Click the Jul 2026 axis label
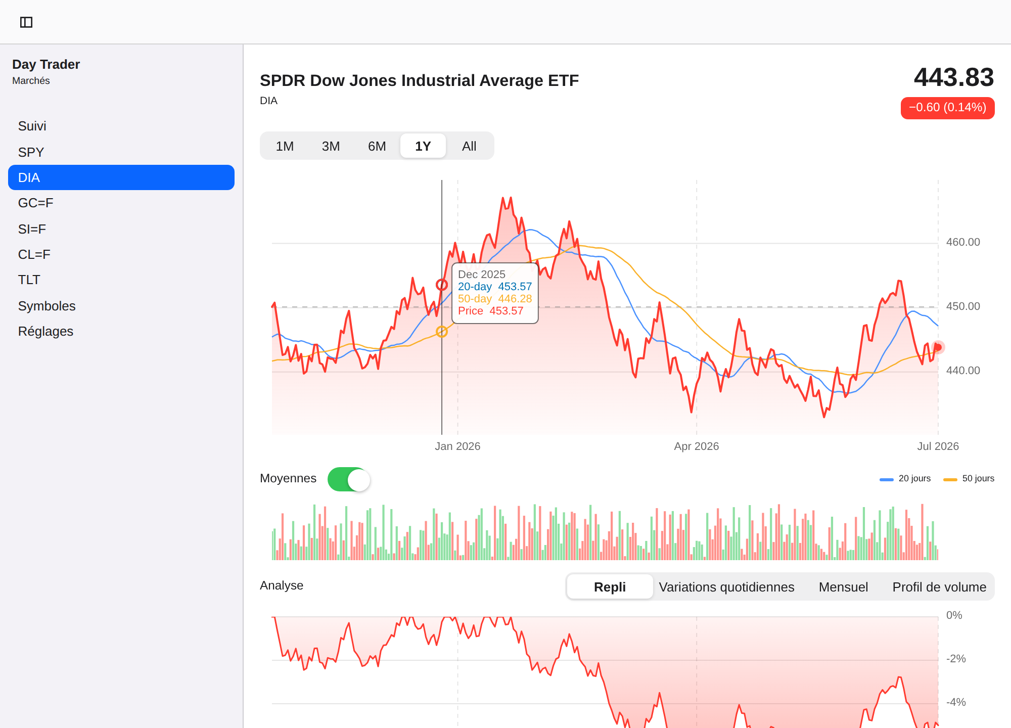 (x=938, y=446)
